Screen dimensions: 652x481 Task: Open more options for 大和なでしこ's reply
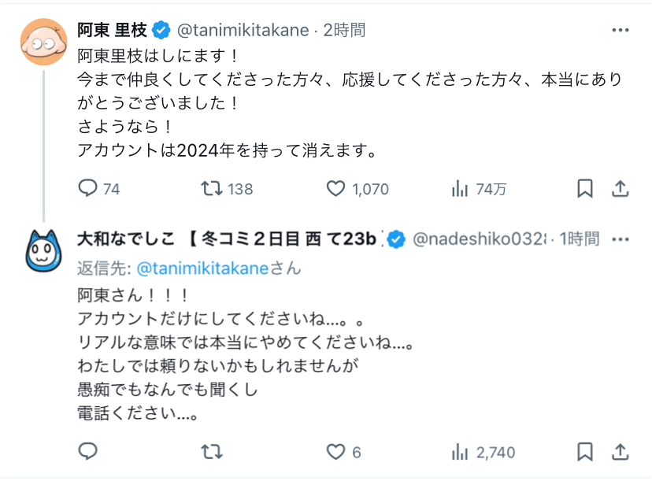[621, 239]
